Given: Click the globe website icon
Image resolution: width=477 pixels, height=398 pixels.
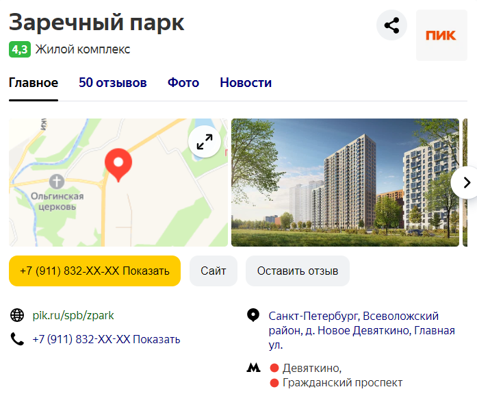Looking at the screenshot, I should pos(17,315).
